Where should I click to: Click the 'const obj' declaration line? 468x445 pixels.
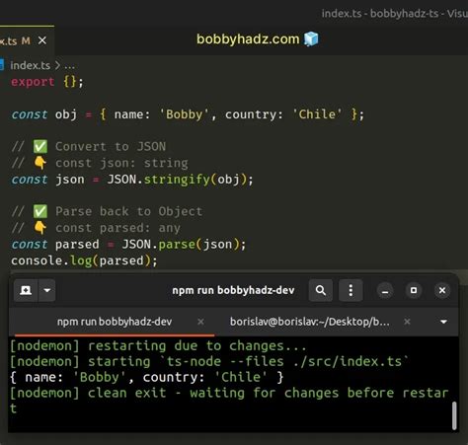tap(188, 114)
